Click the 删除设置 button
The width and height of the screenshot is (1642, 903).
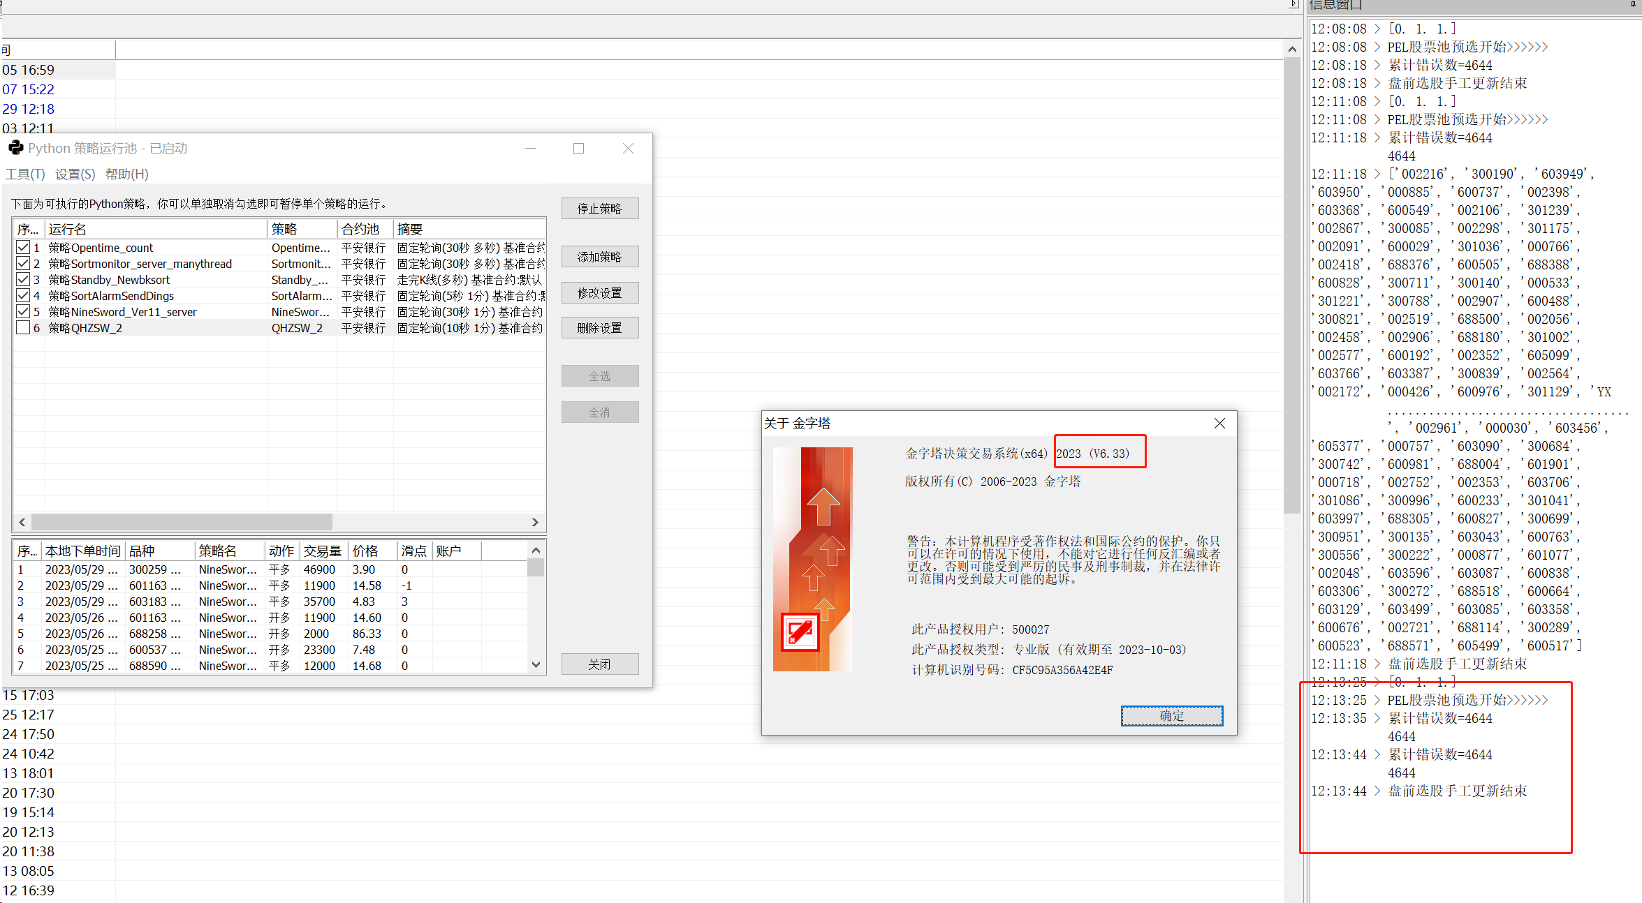point(600,328)
